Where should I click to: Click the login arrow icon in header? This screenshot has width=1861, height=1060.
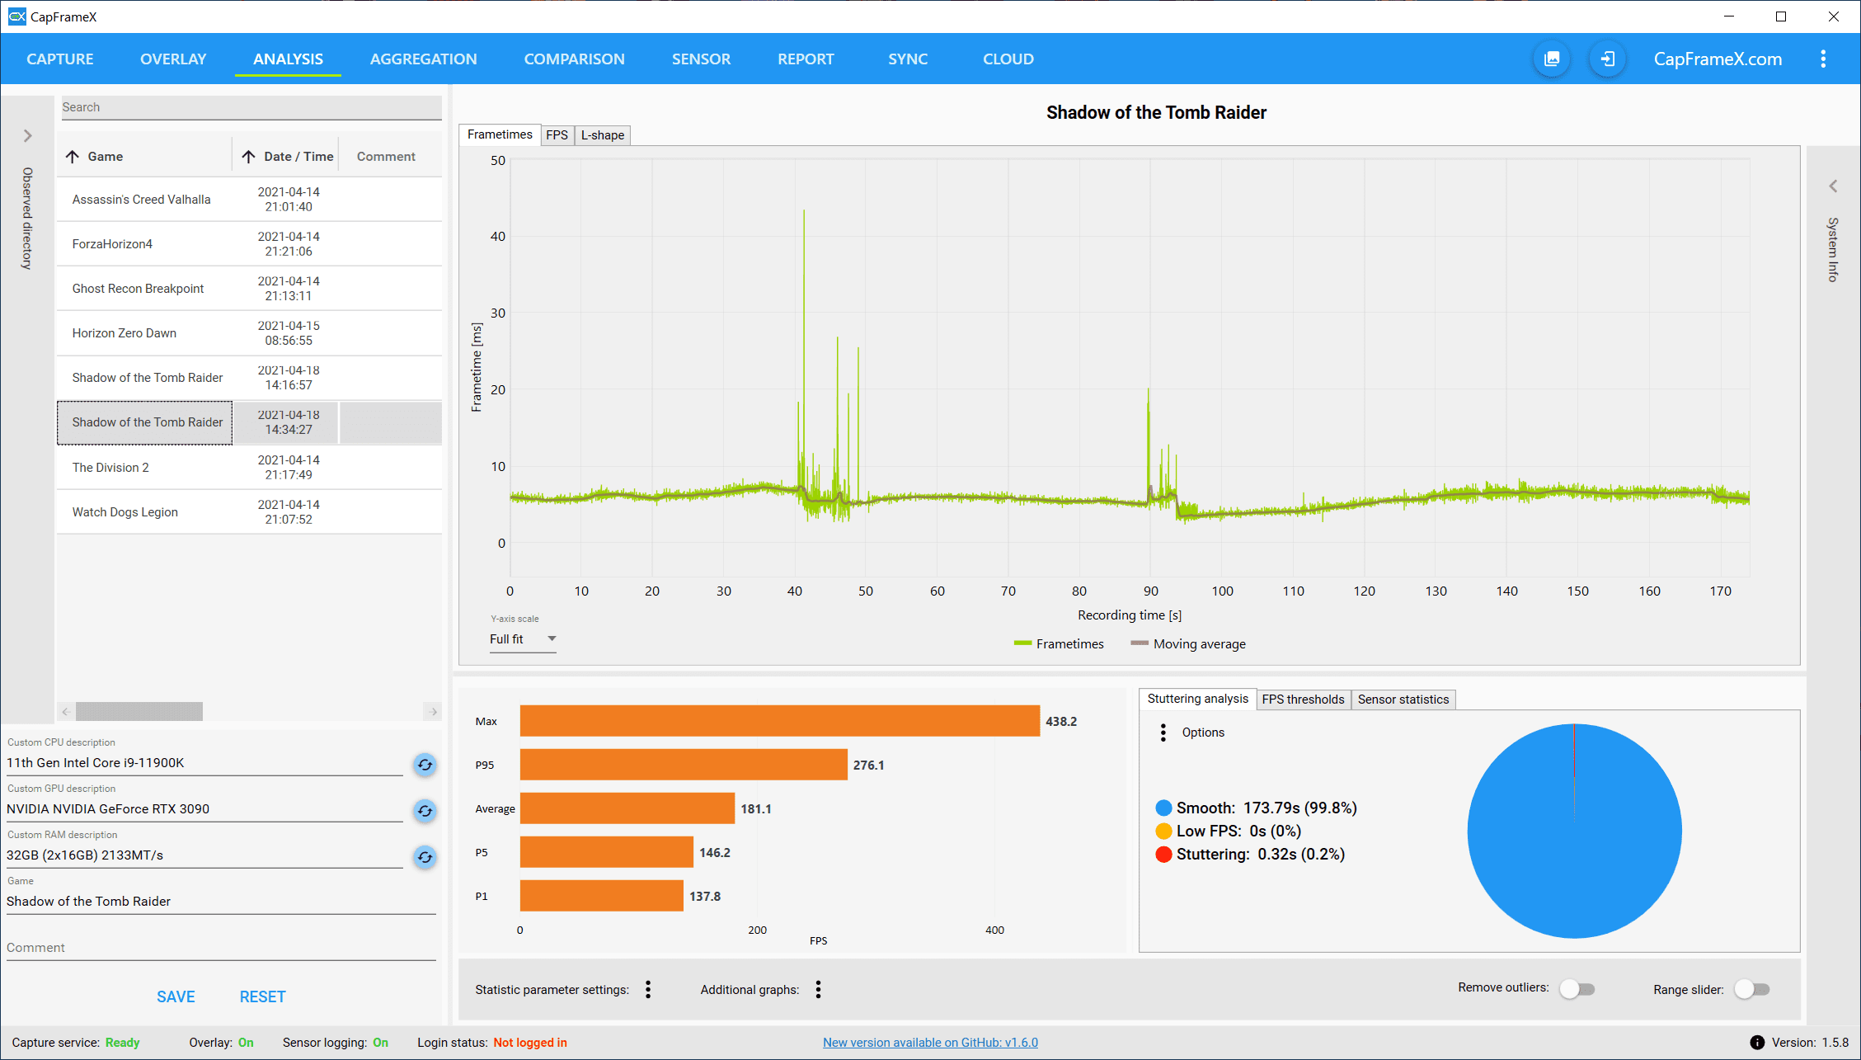coord(1607,59)
